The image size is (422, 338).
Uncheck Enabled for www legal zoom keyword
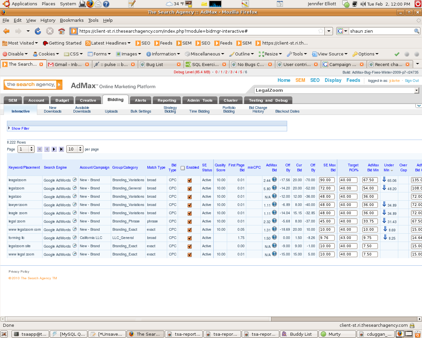(190, 255)
